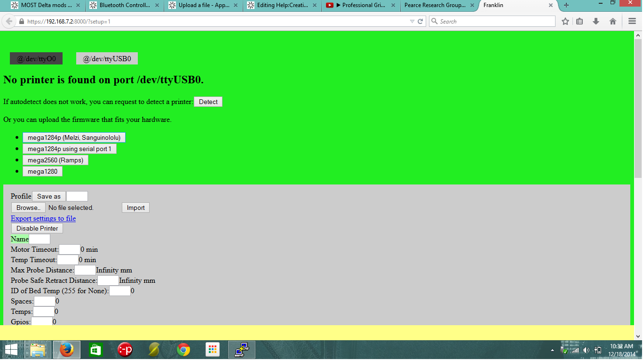Switch to the Pearce Research Group tab
This screenshot has height=360, width=643.
tap(435, 5)
